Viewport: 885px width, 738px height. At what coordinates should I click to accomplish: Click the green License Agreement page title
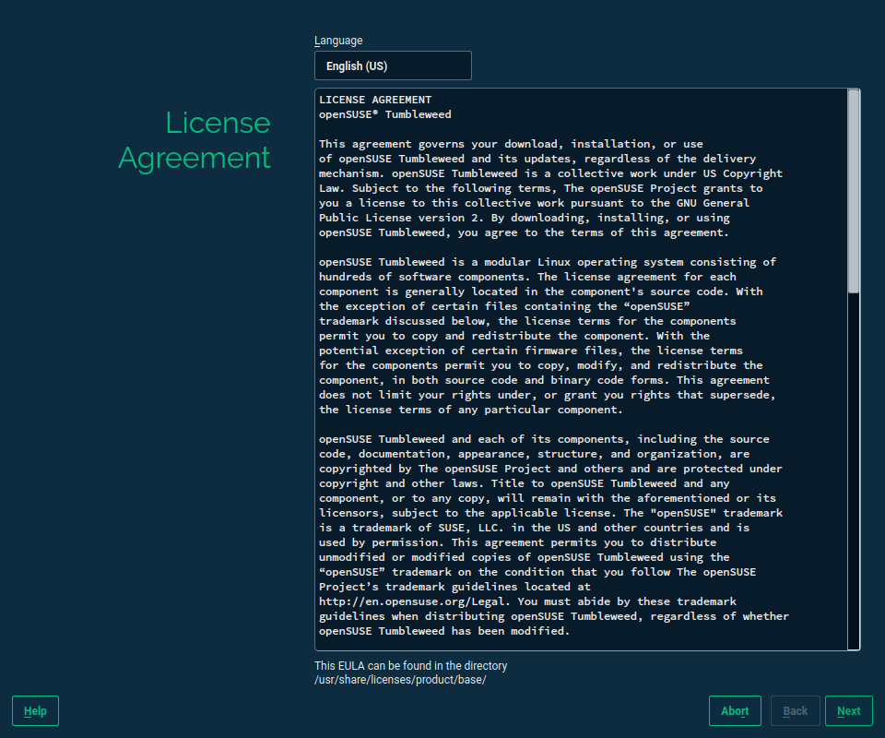coord(195,140)
